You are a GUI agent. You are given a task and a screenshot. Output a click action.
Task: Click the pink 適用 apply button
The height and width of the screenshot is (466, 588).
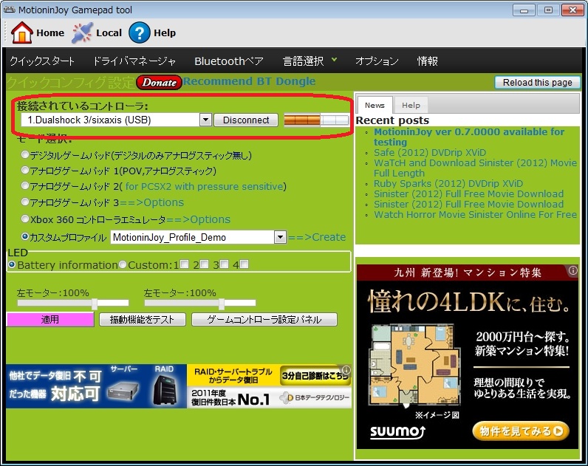(50, 320)
